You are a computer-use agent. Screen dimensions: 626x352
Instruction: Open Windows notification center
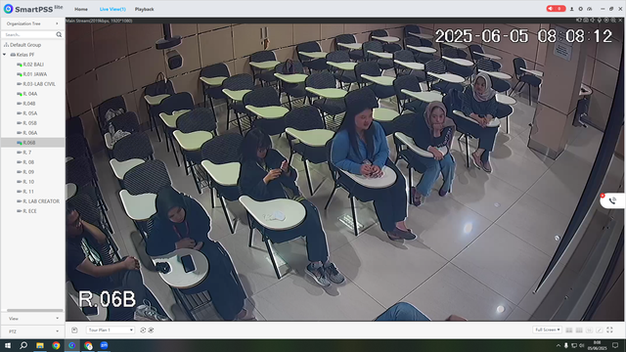[x=615, y=345]
